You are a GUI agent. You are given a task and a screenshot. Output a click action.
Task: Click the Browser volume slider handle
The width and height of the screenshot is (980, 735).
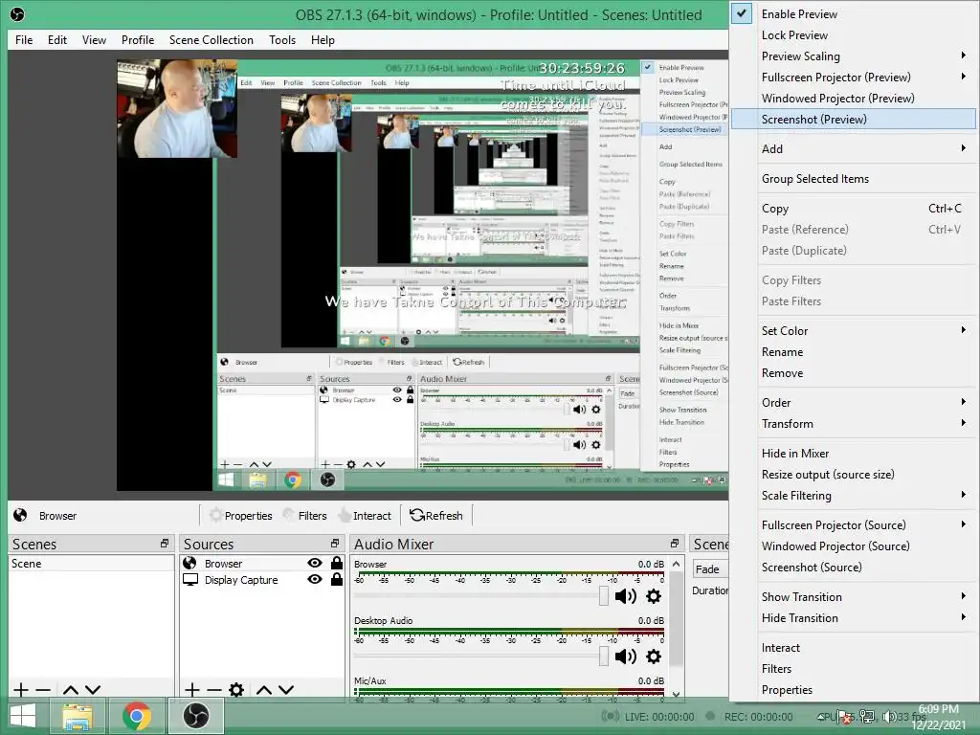pyautogui.click(x=603, y=595)
